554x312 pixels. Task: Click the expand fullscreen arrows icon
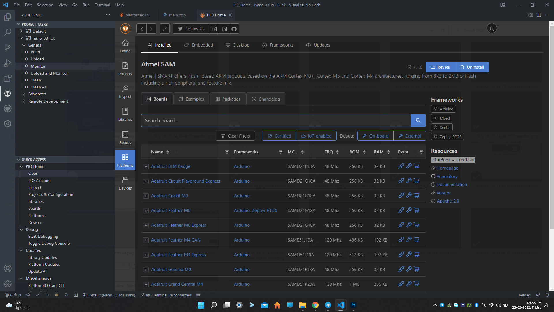[164, 29]
